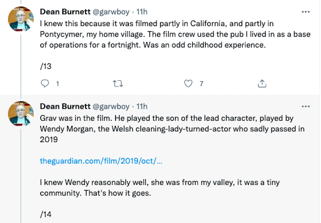Reply to the tweet ending in /13
Screen dimensions: 321x223
click(45, 84)
